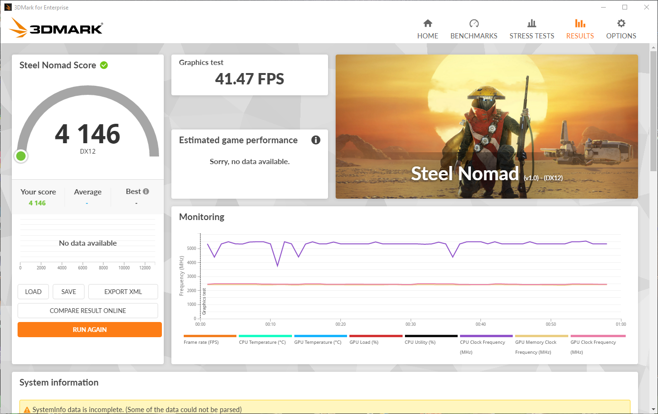Toggle GPU Load (%) legend series

click(x=376, y=340)
